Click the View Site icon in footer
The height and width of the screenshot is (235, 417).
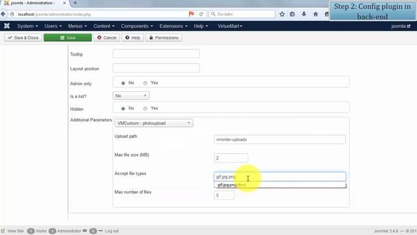[x=3, y=230]
